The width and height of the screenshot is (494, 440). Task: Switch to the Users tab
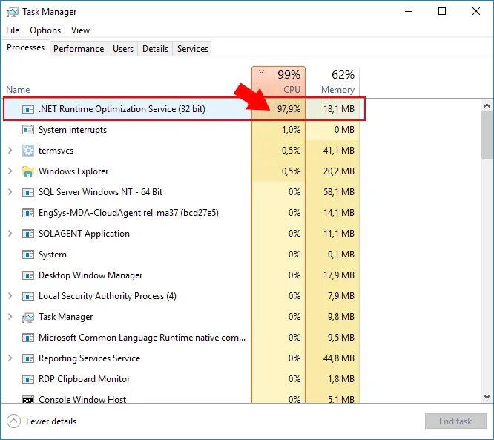123,49
